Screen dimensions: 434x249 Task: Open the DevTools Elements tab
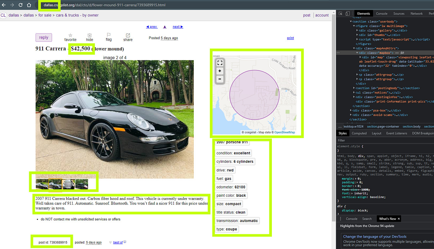point(363,14)
